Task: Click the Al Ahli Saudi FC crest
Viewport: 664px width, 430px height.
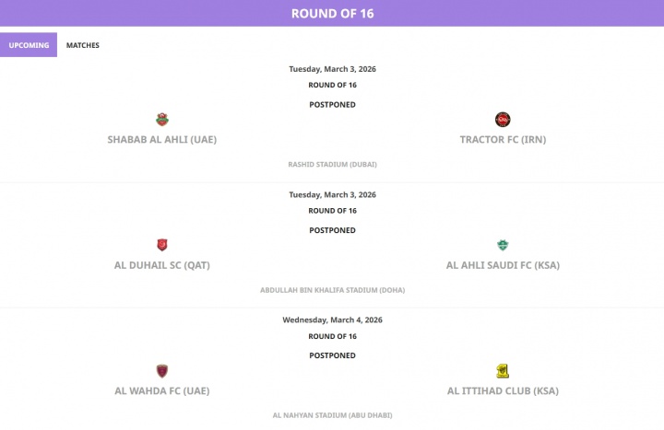Action: pos(503,245)
